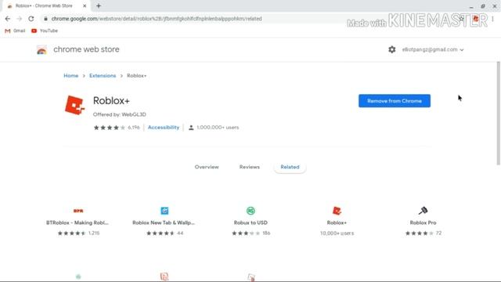501x282 pixels.
Task: Open the related Roblox+ icon with 10,000+ users
Action: [x=337, y=211]
